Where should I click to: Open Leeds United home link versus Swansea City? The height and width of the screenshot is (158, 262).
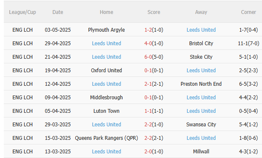[106, 125]
